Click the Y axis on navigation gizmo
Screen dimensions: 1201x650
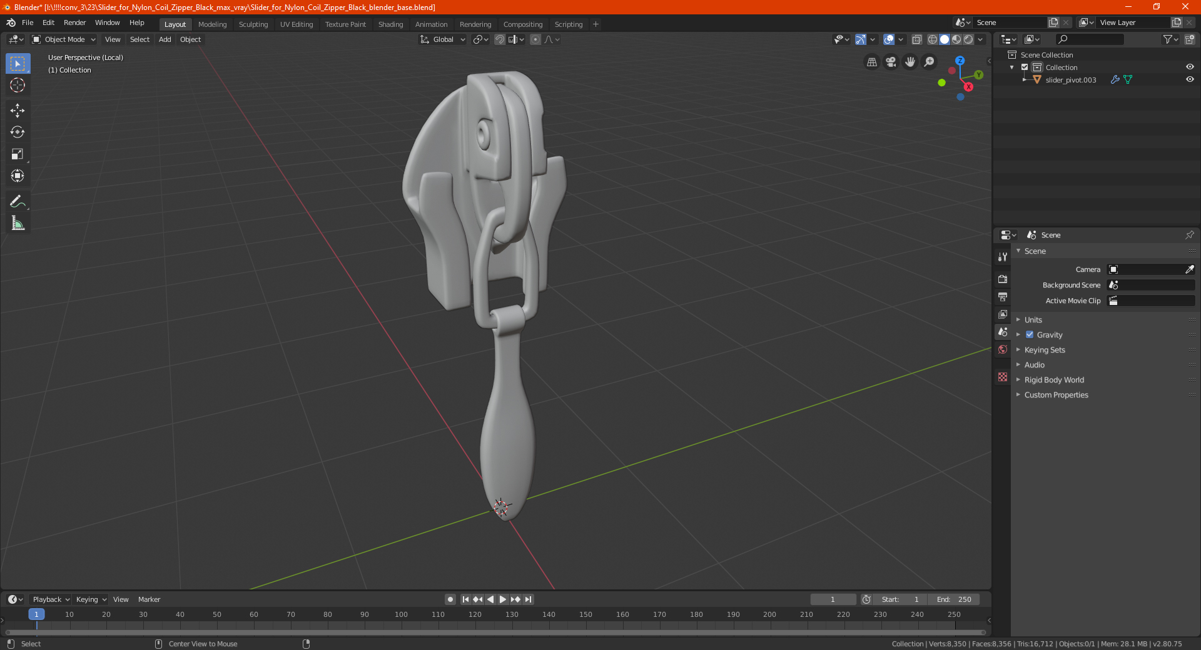pyautogui.click(x=979, y=75)
